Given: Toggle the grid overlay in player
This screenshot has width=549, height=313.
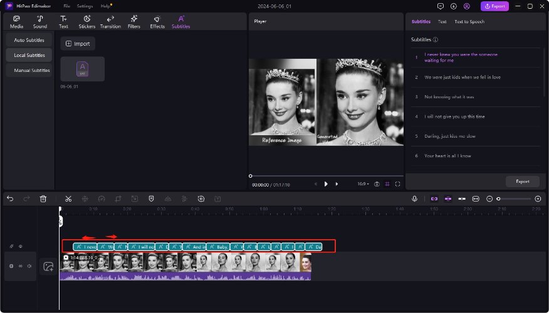Looking at the screenshot, I should pos(387,184).
